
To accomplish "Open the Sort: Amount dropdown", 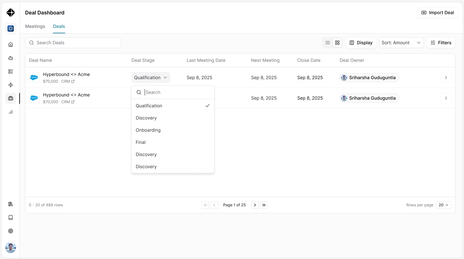I will tap(401, 43).
